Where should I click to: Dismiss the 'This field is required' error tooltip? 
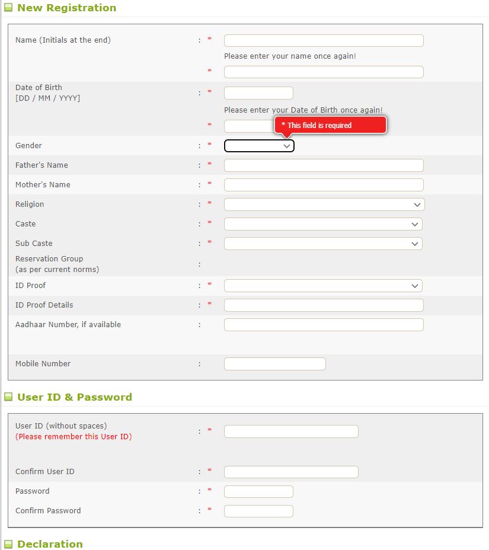click(x=330, y=125)
